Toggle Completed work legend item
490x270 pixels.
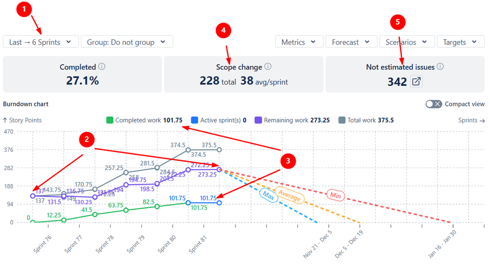(x=144, y=120)
